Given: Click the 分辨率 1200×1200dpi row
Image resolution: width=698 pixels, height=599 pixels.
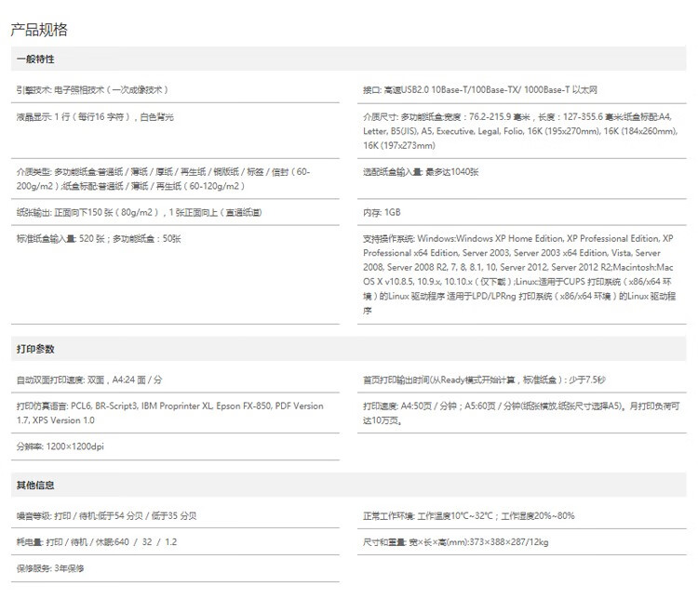Looking at the screenshot, I should 60,446.
